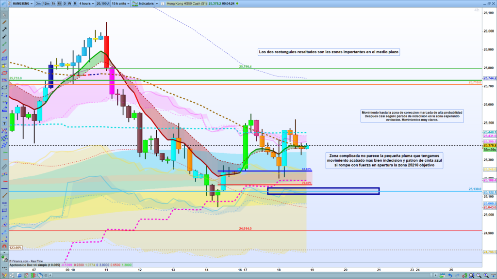
Task: Click the 25,744.2 price label on axis
Action: [490, 78]
